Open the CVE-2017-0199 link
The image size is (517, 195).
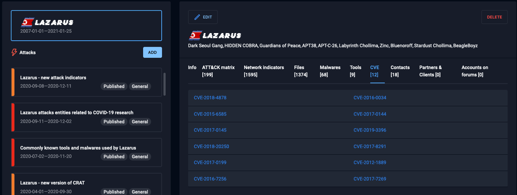coord(210,162)
